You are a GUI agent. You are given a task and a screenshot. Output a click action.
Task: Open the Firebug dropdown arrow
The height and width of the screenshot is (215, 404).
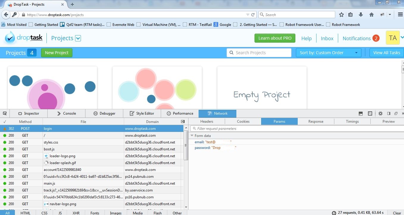390,15
